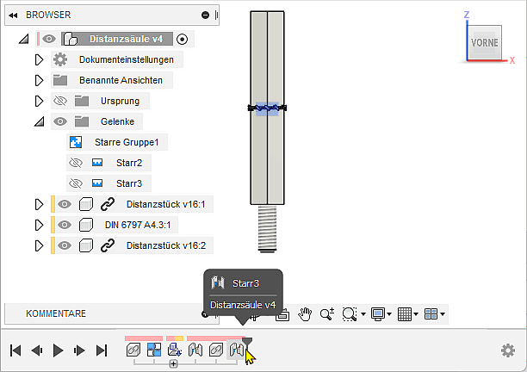Click the link icon of Distanzstück v16:1

pyautogui.click(x=108, y=204)
